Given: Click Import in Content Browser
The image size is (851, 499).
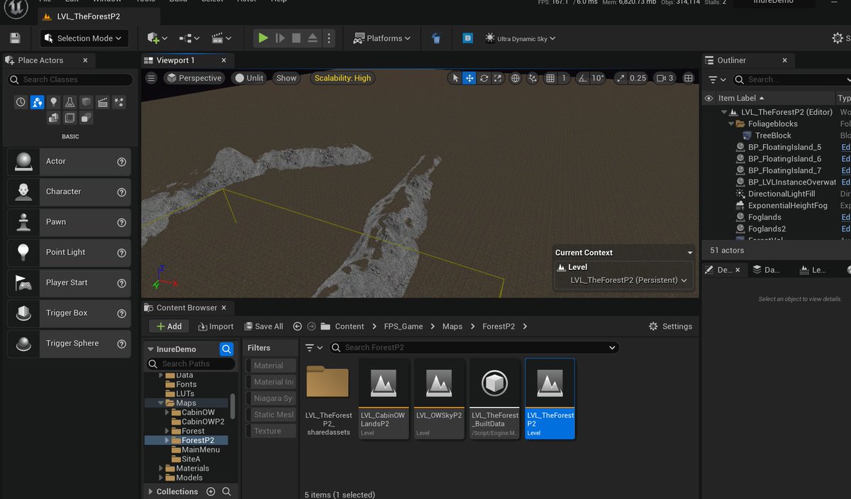Looking at the screenshot, I should coord(216,327).
